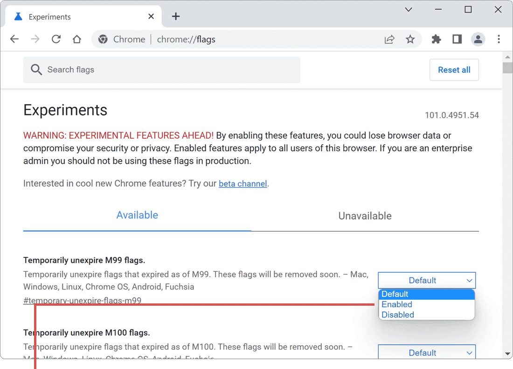Open the home page icon

coord(77,39)
